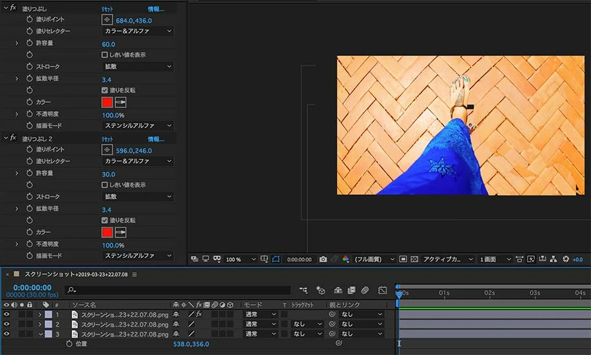This screenshot has width=591, height=355.
Task: Select the スクリーンショット+2019-03-23 composition tab
Action: (76, 275)
